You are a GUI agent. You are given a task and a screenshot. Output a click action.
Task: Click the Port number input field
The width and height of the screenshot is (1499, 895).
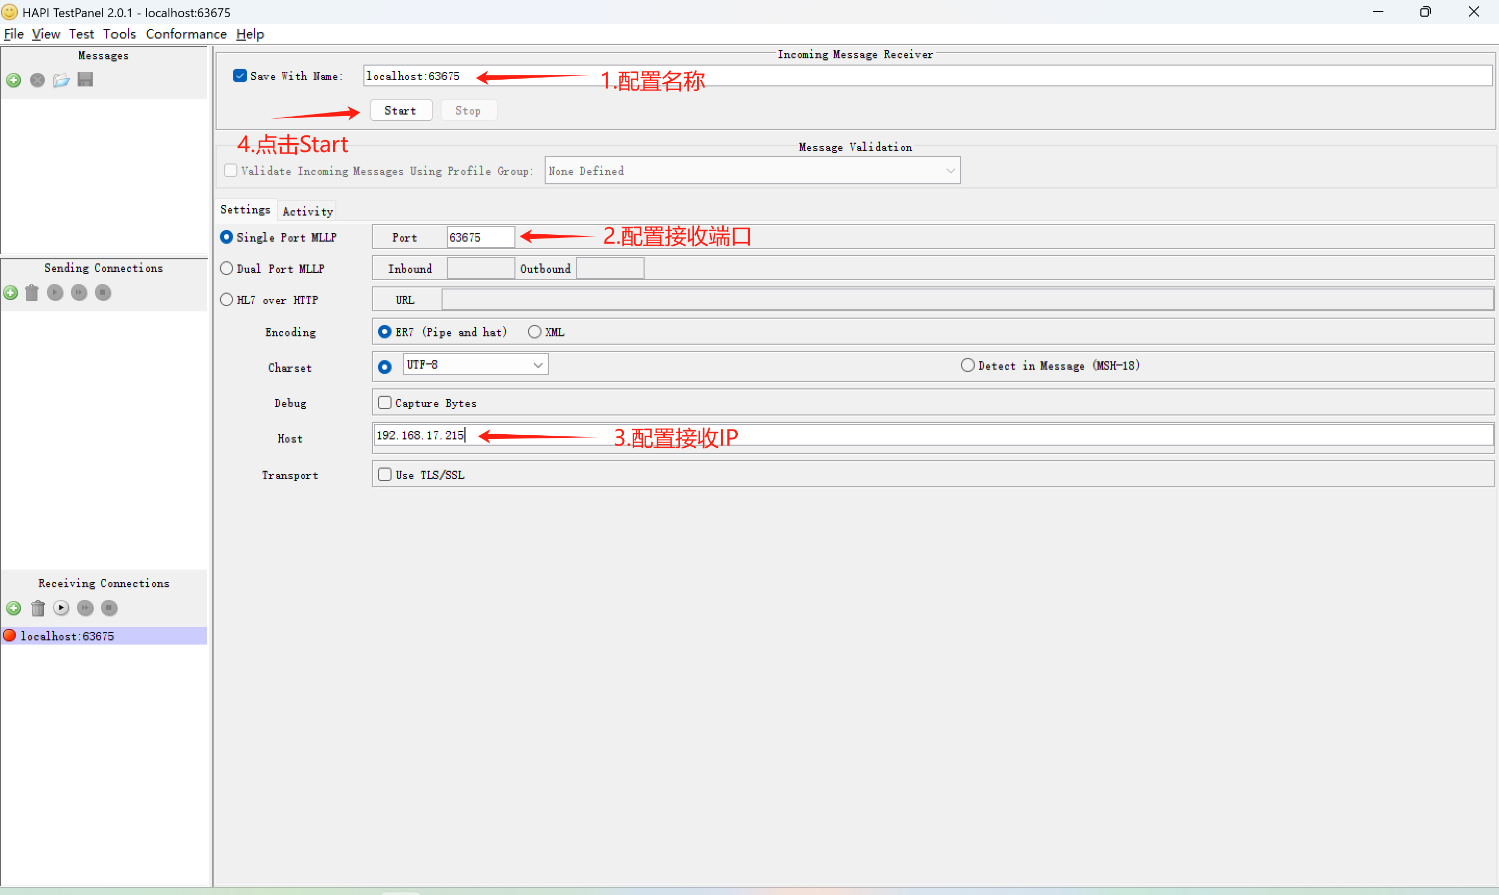pyautogui.click(x=480, y=237)
